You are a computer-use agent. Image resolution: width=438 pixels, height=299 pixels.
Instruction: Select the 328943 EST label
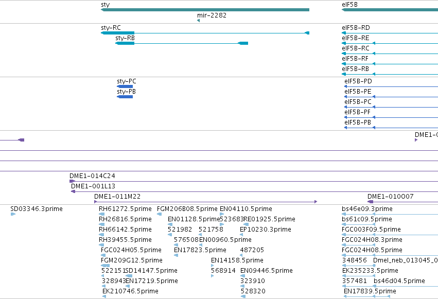pos(113,281)
